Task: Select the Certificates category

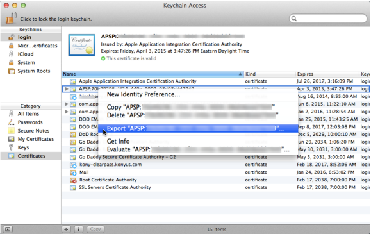Action: coord(31,156)
